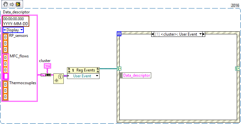Click left event registration refnum tunnel
Image resolution: width=241 pixels, height=124 pixels.
[119, 69]
